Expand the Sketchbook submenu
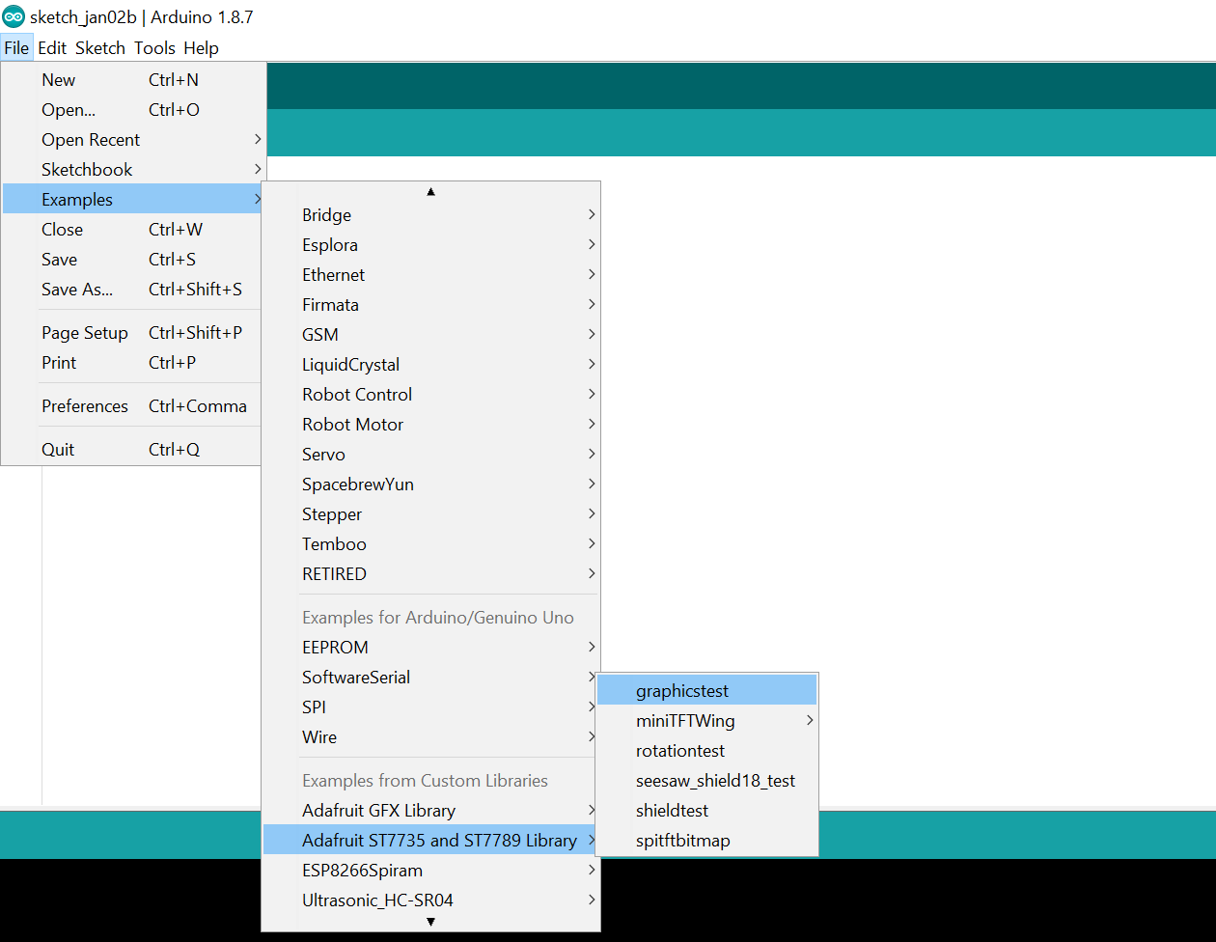 coord(87,170)
